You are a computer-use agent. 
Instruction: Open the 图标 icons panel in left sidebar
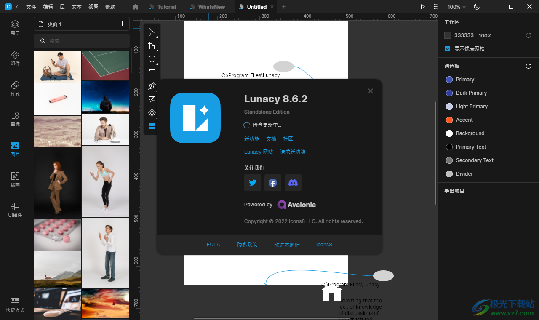(15, 118)
